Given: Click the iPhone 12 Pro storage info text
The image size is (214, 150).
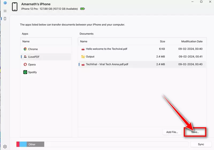Looking at the screenshot, I should (49, 9).
